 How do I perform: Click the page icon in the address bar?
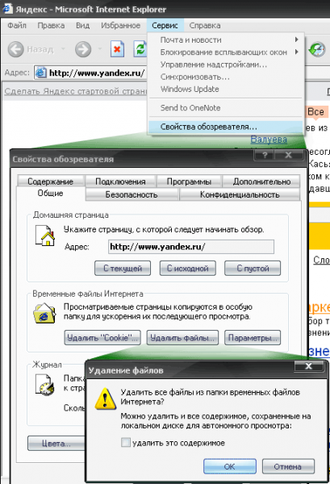click(x=41, y=73)
